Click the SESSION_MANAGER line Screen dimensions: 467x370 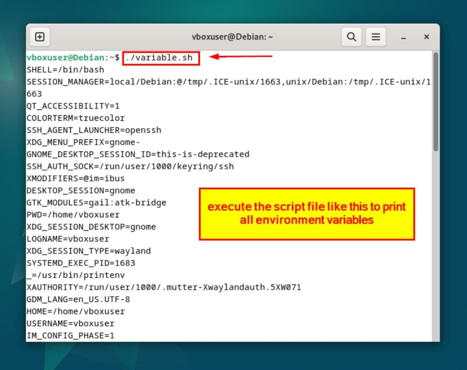228,82
